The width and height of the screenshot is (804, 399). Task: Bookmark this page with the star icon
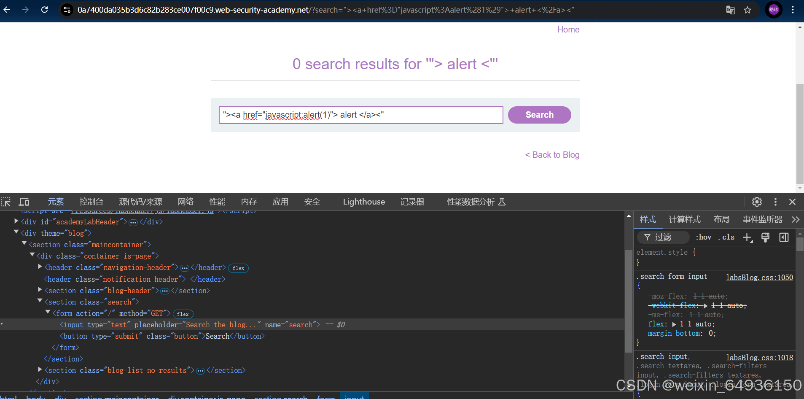[748, 10]
